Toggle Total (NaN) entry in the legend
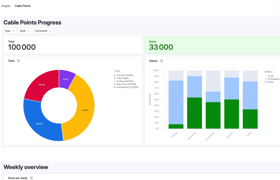 [x=124, y=78]
